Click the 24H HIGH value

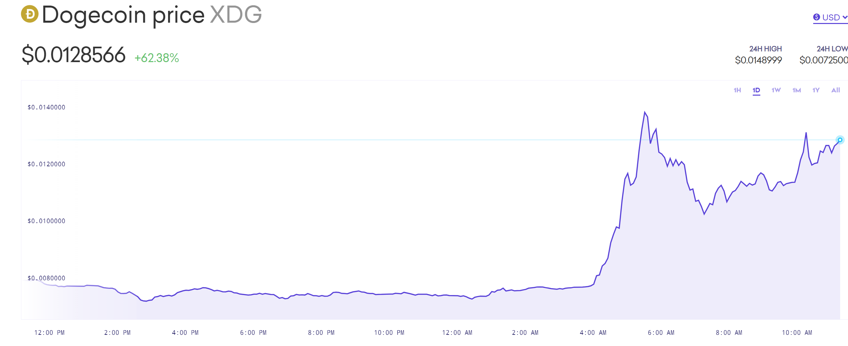tap(758, 60)
